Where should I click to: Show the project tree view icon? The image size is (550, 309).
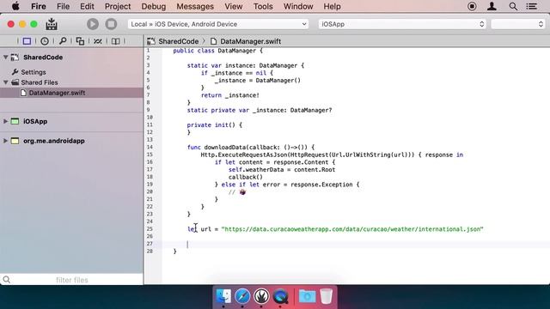27,41
